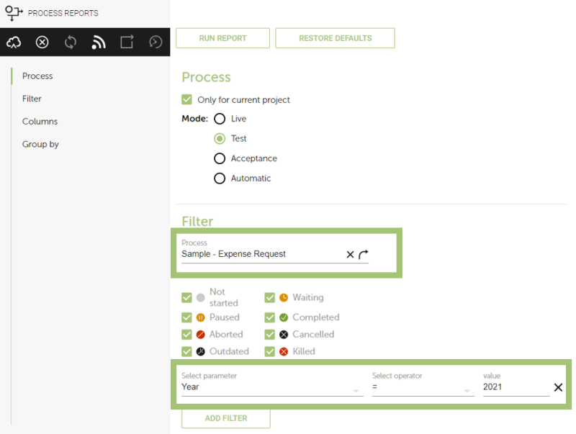Screen dimensions: 576x434
Task: Open the process via curved arrow icon
Action: coord(364,254)
